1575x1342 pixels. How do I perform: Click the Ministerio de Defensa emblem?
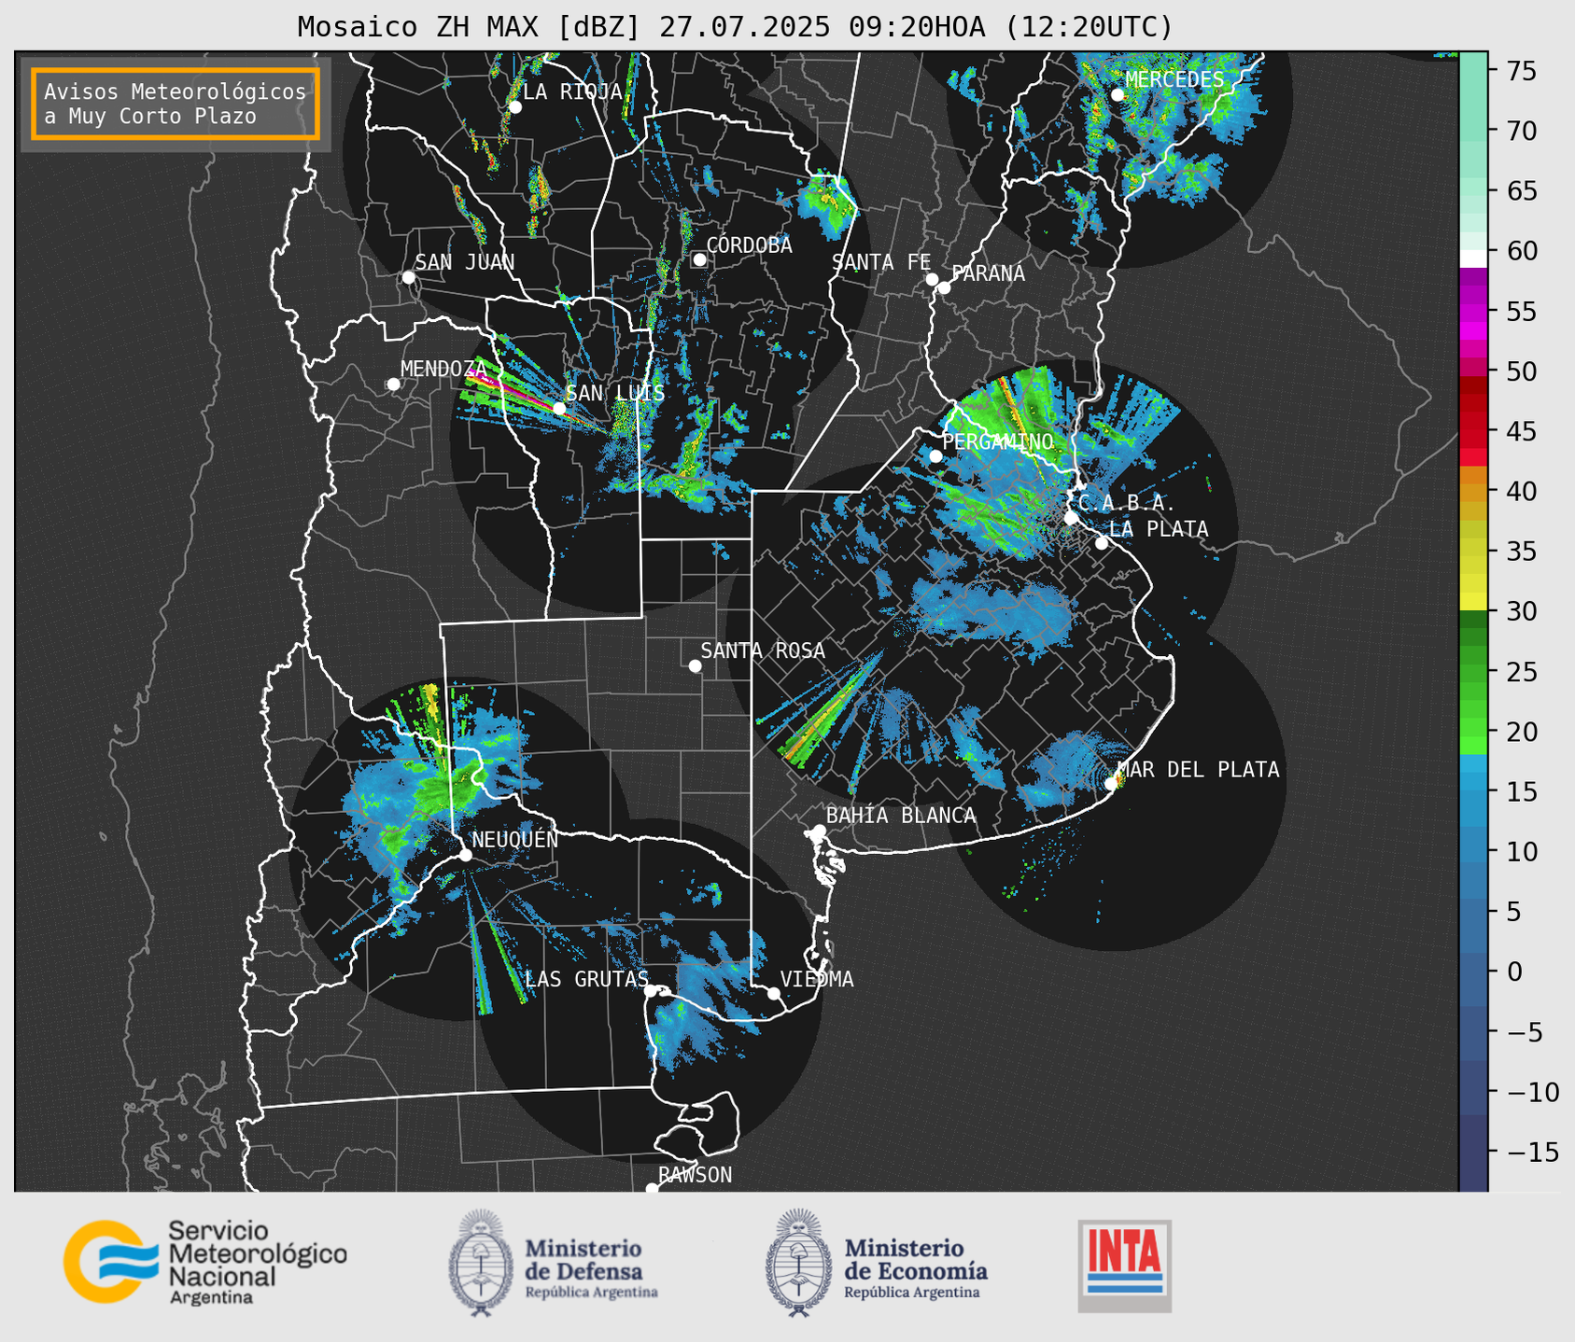pos(481,1263)
